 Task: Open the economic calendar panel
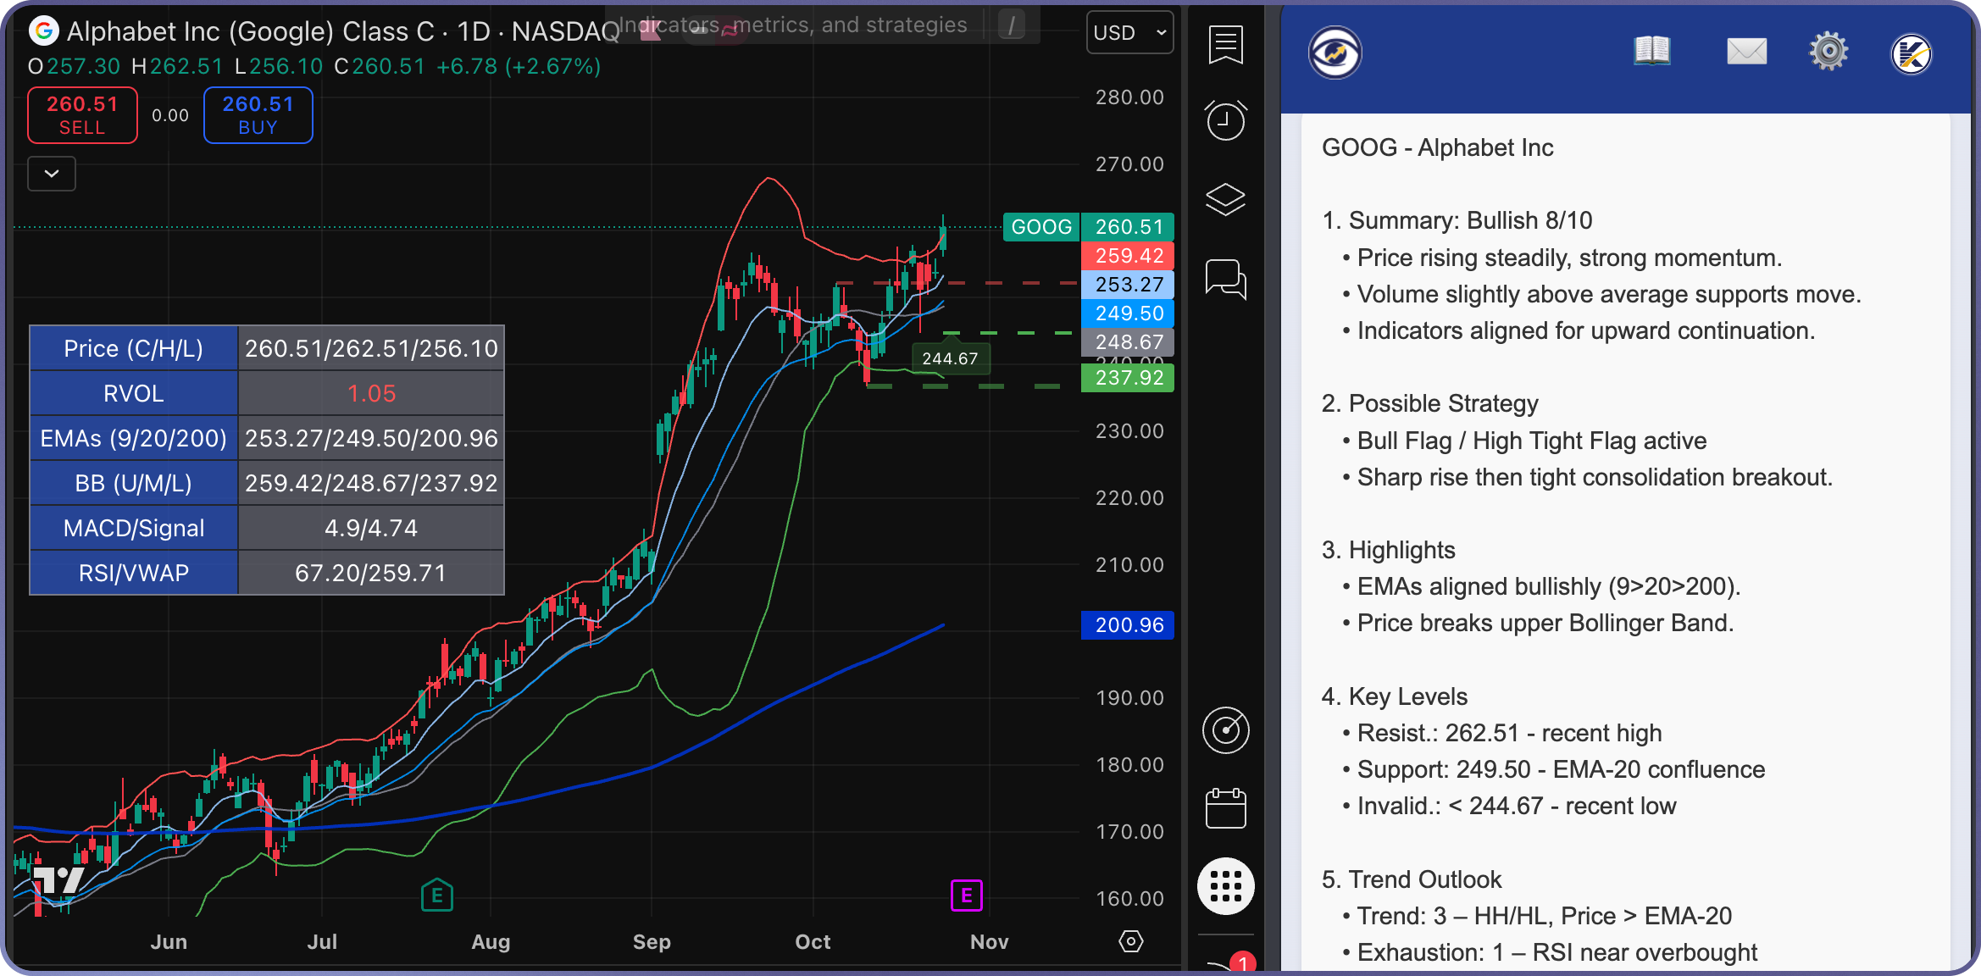tap(1226, 808)
